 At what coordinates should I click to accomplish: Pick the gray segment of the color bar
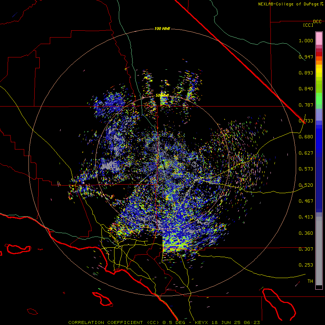[319, 251]
